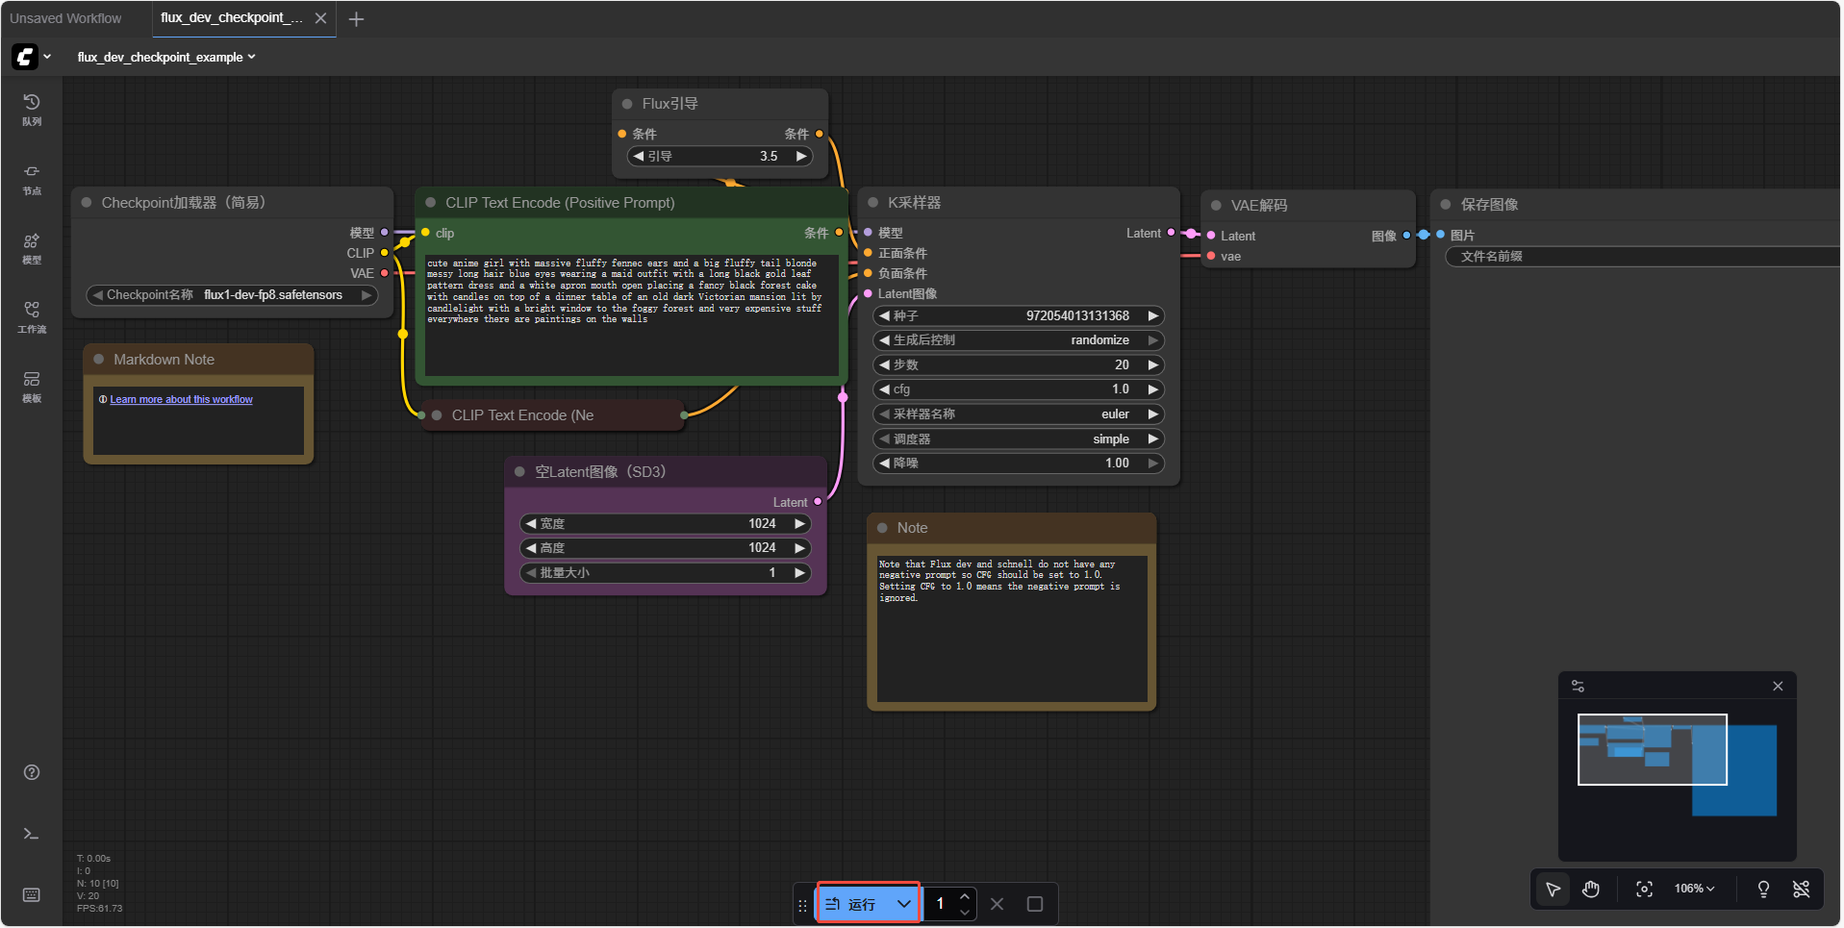Click the 降噪 denoise value slider
Viewport: 1844px width, 928px height.
coord(1018,464)
